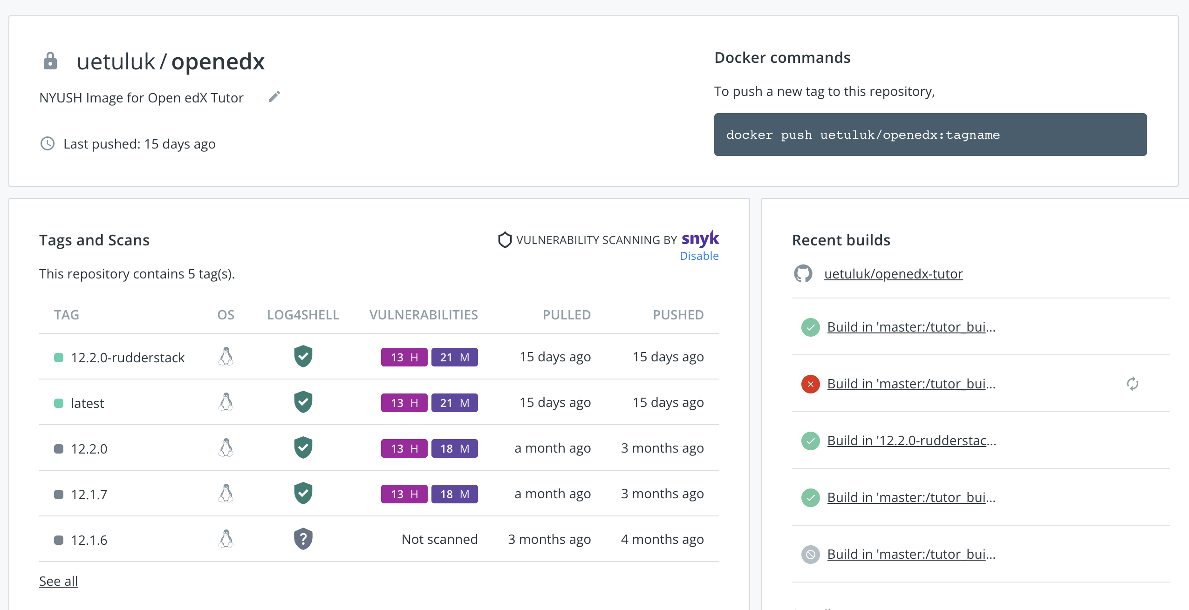The height and width of the screenshot is (610, 1189).
Task: Click the private repository lock icon
Action: 50,61
